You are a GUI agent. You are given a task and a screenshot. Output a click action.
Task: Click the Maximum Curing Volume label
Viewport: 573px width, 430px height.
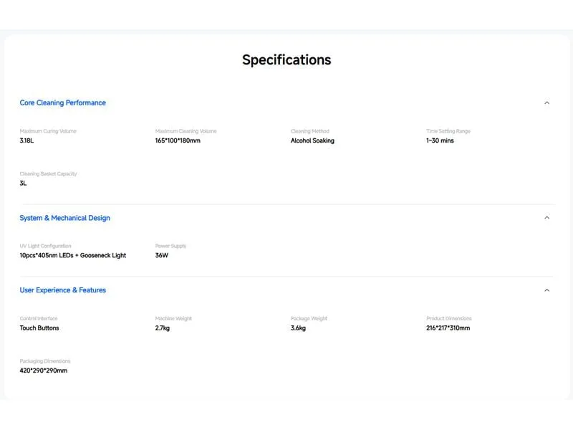[48, 131]
